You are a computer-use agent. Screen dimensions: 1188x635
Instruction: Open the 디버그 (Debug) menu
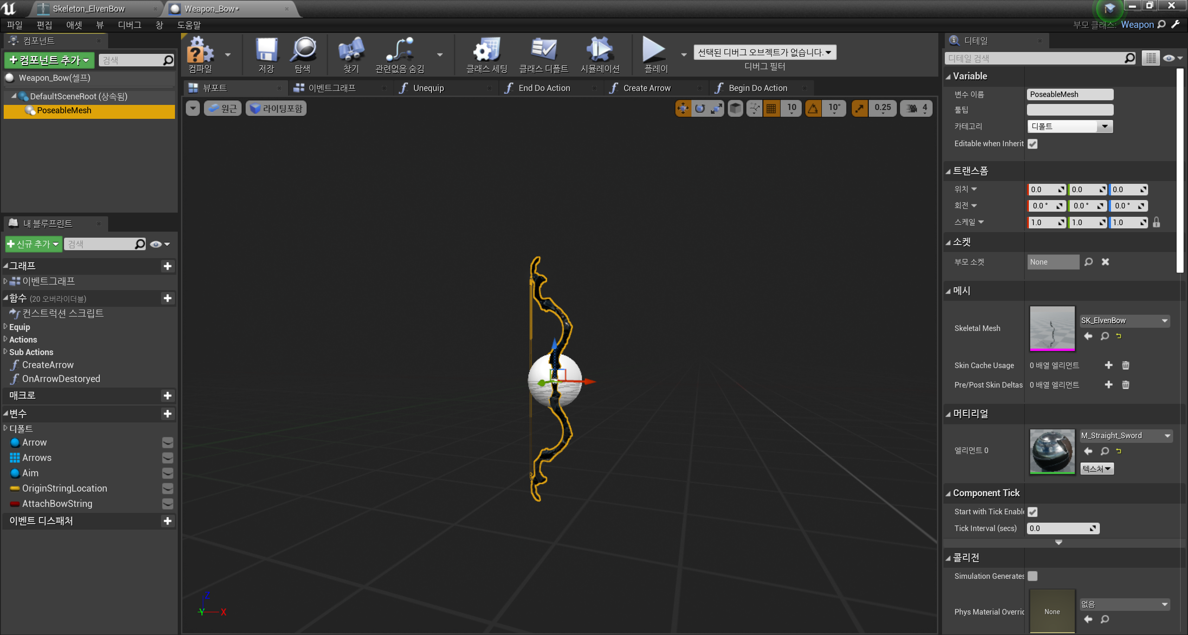(129, 25)
